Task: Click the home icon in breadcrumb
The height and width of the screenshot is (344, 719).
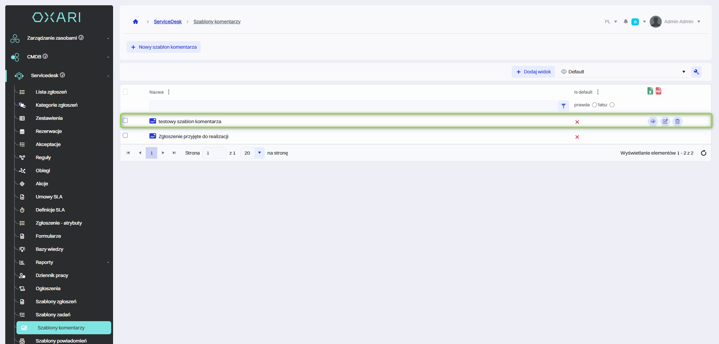Action: tap(136, 22)
